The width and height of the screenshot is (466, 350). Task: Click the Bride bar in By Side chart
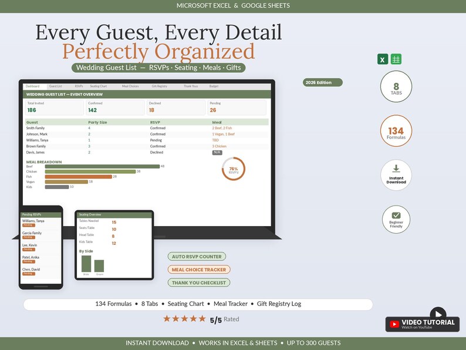86,264
